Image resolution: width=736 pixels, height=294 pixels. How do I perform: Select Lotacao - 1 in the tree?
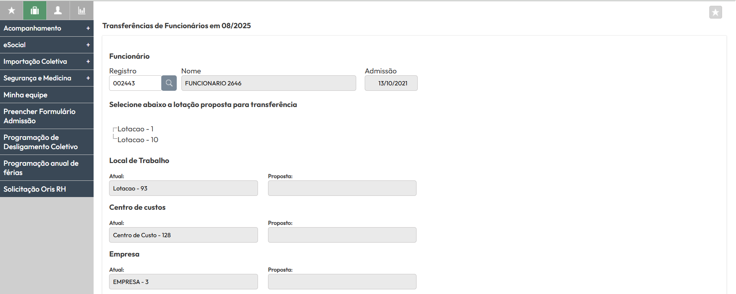[135, 129]
